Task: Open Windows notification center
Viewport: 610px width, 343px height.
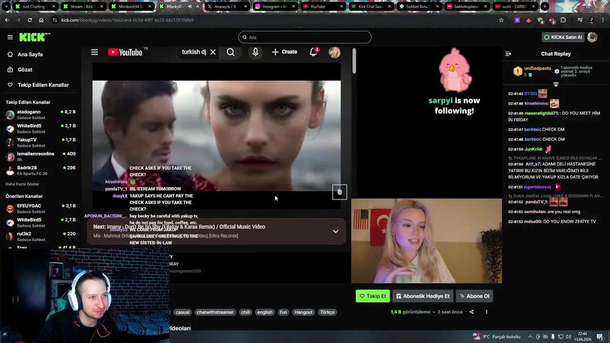Action: (x=600, y=336)
